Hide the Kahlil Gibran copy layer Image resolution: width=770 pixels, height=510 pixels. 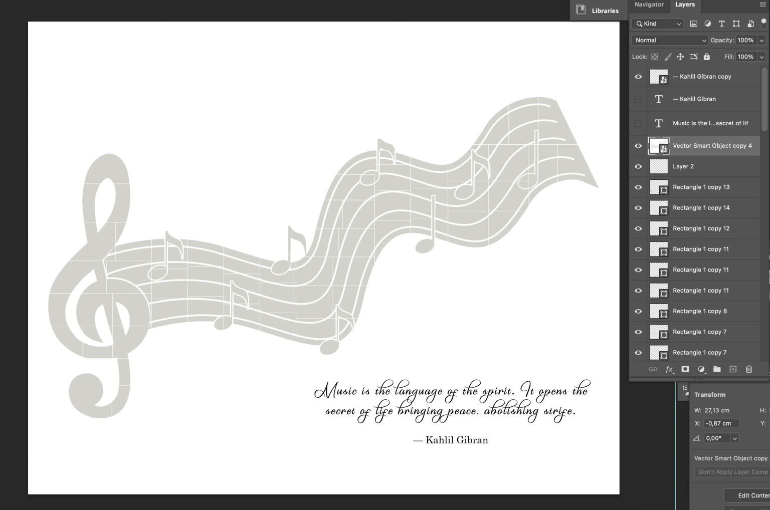[638, 76]
